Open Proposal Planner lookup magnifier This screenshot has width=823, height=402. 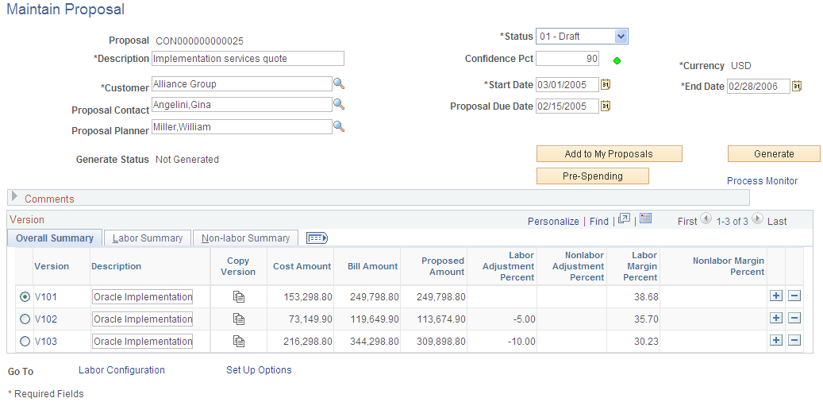pos(339,126)
